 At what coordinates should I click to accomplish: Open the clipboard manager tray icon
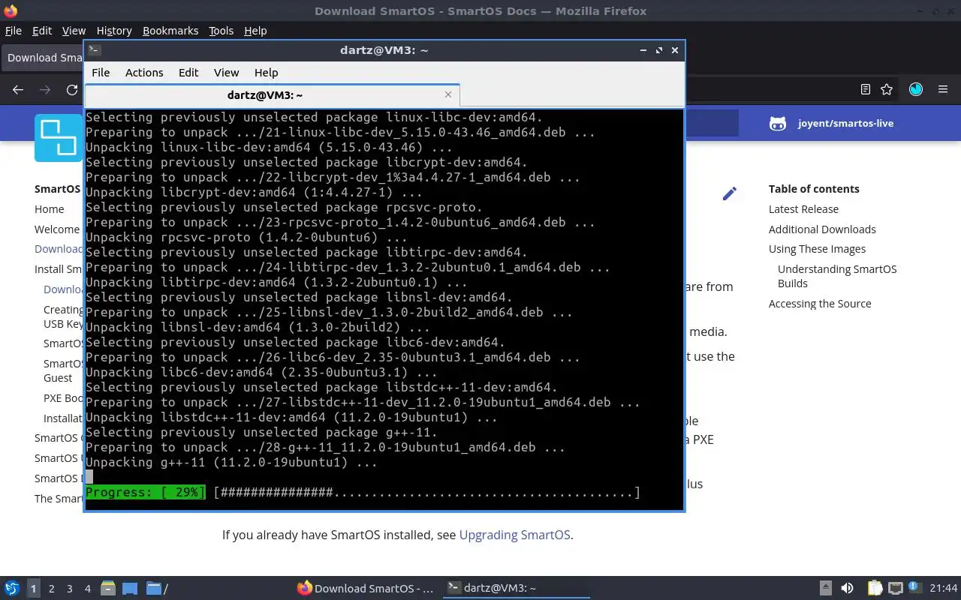(875, 588)
